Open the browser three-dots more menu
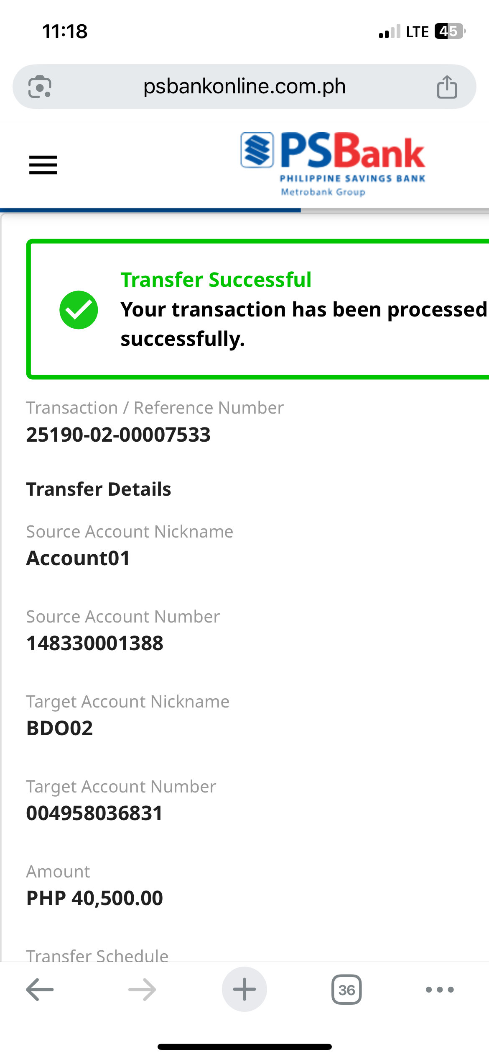This screenshot has width=489, height=1060. coord(440,990)
